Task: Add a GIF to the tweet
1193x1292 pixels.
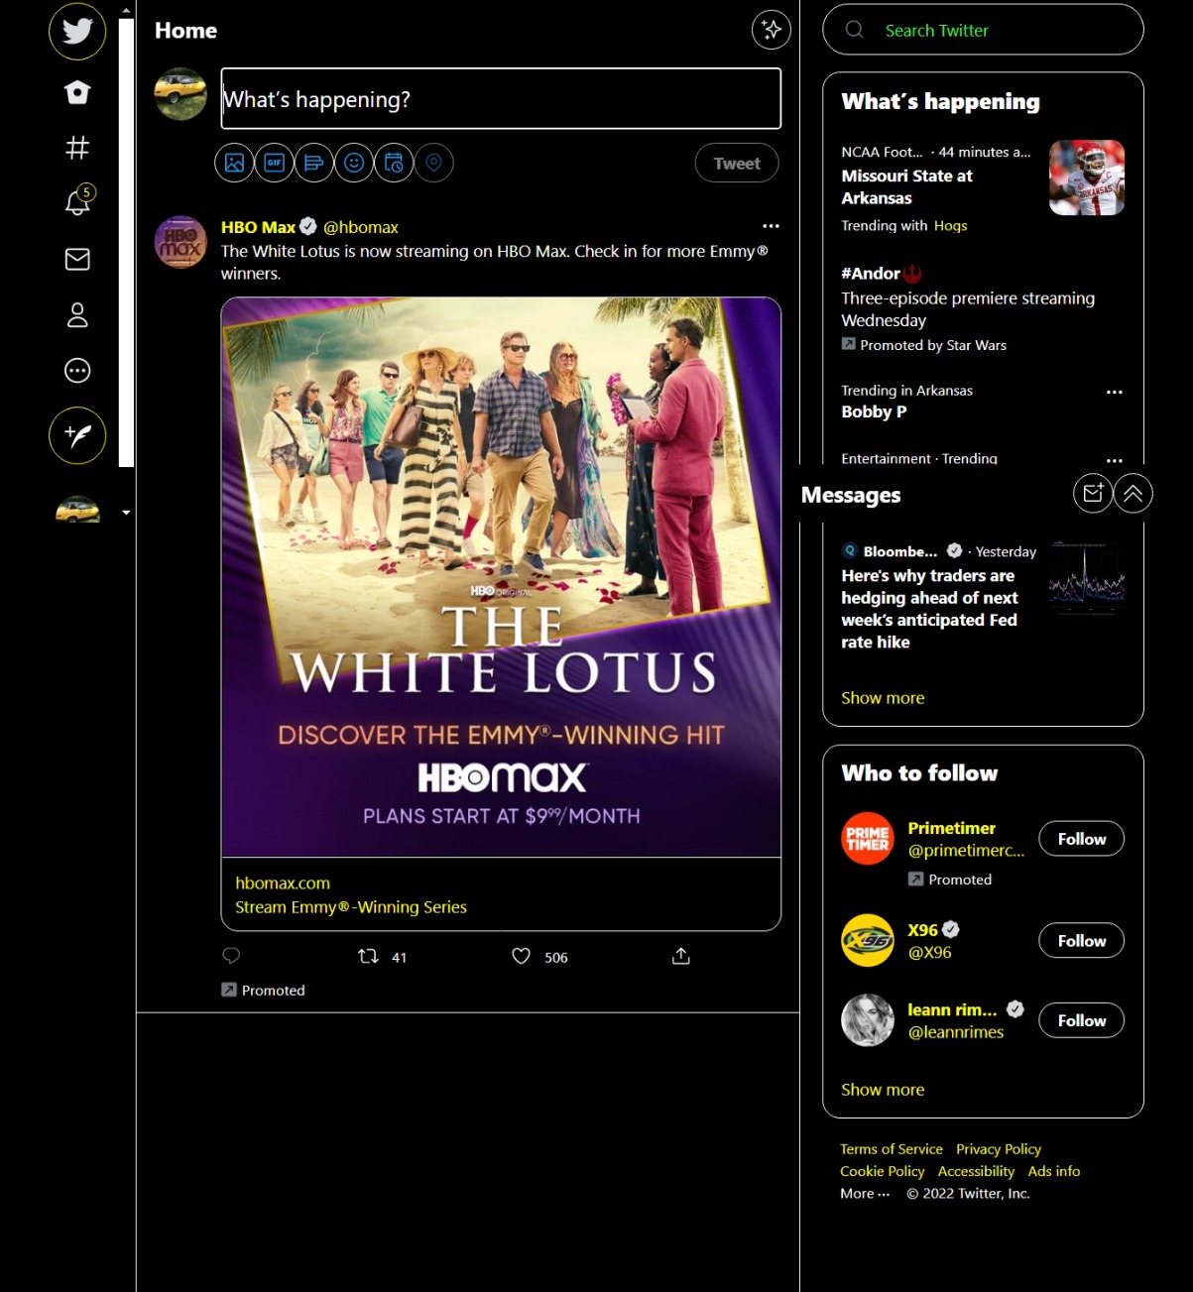Action: 275,163
